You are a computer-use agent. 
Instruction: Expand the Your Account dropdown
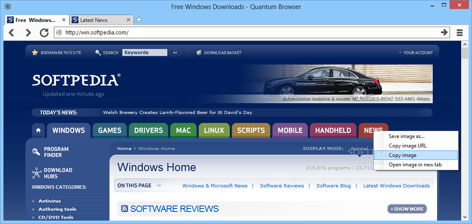click(x=416, y=52)
